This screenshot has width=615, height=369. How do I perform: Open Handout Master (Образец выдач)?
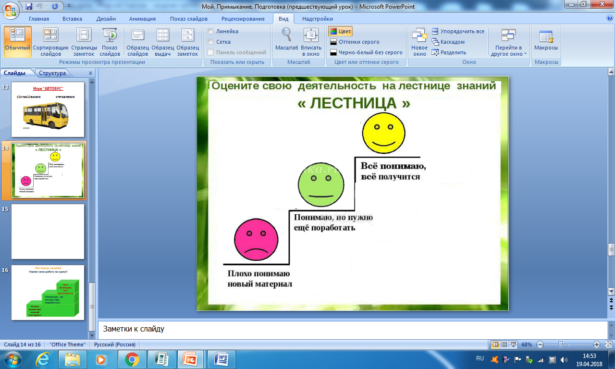pos(163,41)
